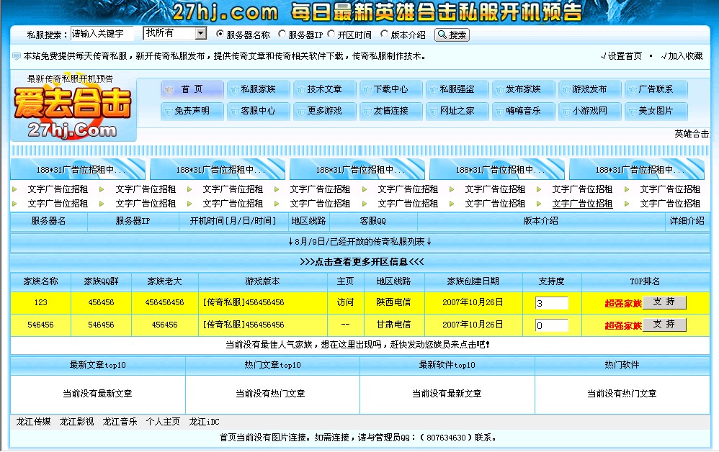Open the 首页 navigation menu item
719x452 pixels.
point(192,89)
